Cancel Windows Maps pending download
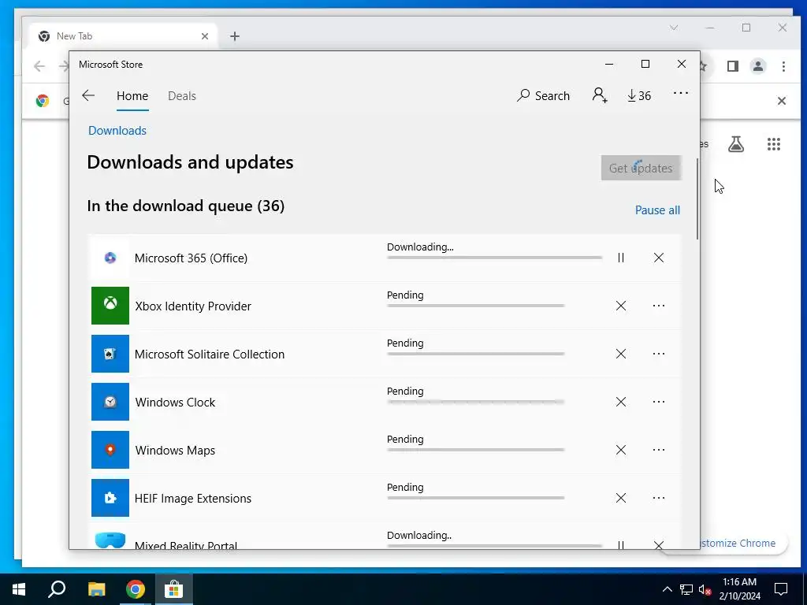Viewport: 807px width, 605px height. coord(621,450)
